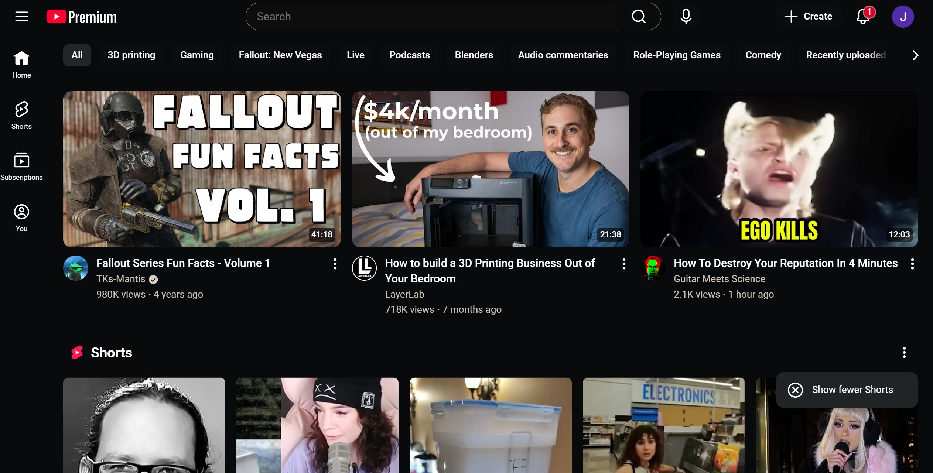Open the You sidebar page

pyautogui.click(x=21, y=218)
